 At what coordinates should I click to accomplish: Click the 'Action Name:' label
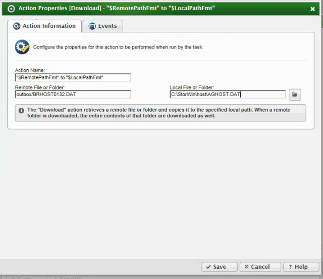pos(30,70)
